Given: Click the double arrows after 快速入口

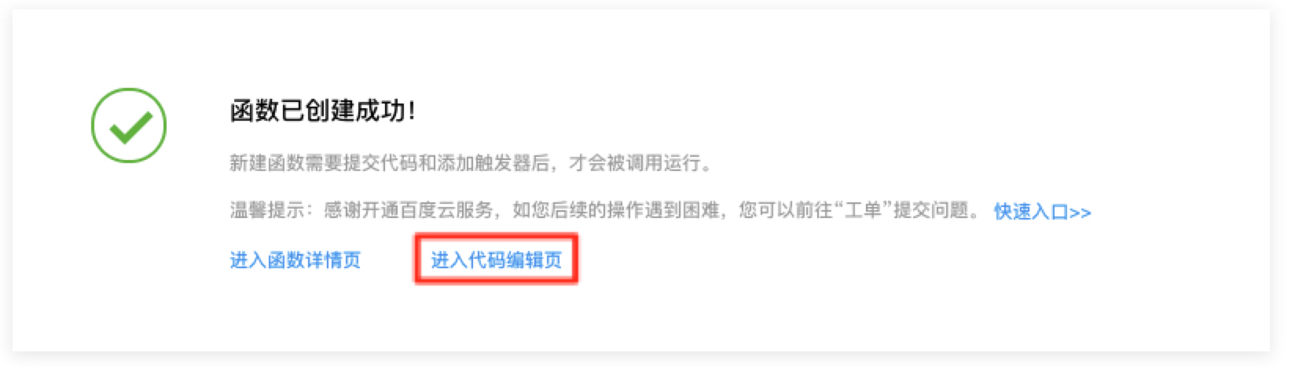Looking at the screenshot, I should coord(1080,213).
